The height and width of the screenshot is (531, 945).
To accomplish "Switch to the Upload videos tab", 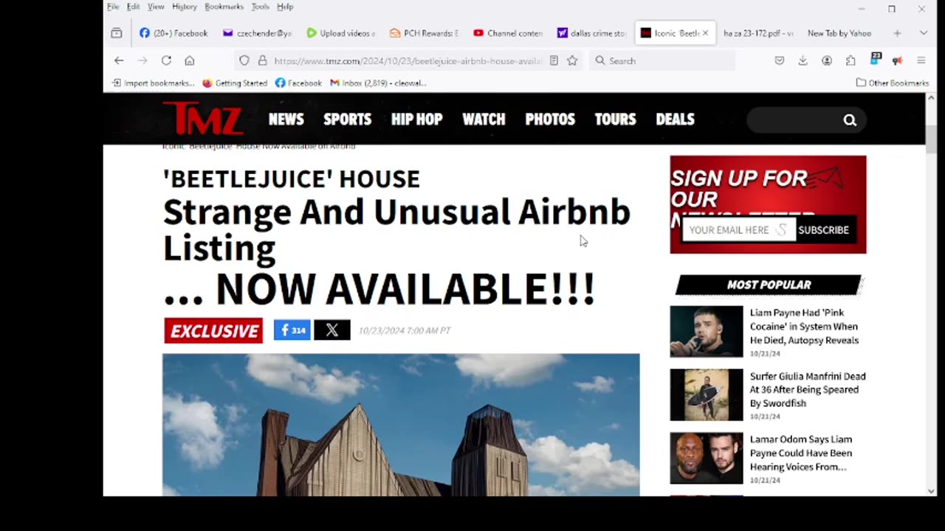I will pyautogui.click(x=341, y=33).
